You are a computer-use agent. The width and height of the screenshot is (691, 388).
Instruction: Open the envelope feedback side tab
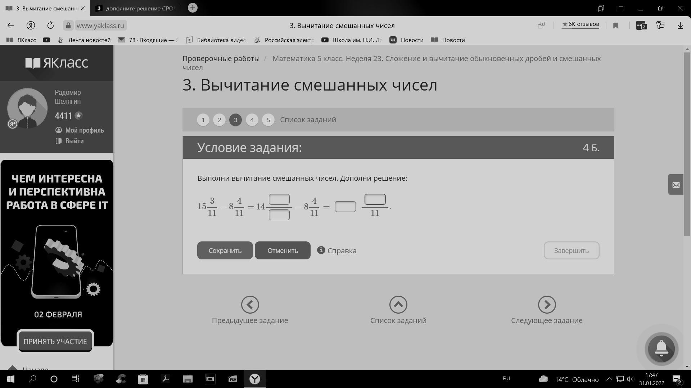point(676,185)
